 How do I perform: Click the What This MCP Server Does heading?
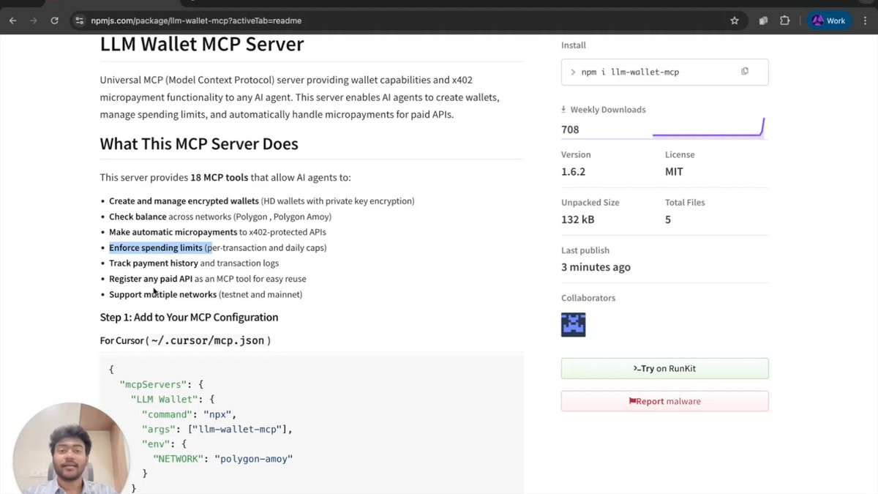pos(199,143)
